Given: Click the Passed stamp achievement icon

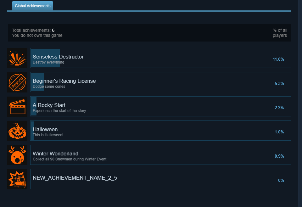Looking at the screenshot, I should coord(17,82).
